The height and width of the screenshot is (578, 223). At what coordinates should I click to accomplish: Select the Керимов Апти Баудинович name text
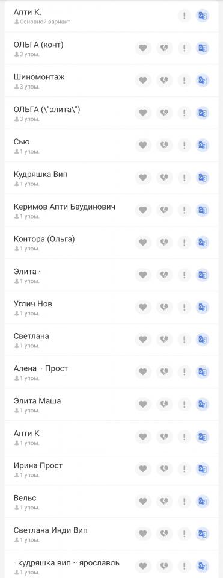point(64,207)
